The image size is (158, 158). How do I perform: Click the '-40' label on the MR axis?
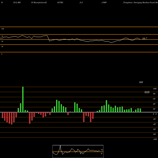(x=154, y=124)
